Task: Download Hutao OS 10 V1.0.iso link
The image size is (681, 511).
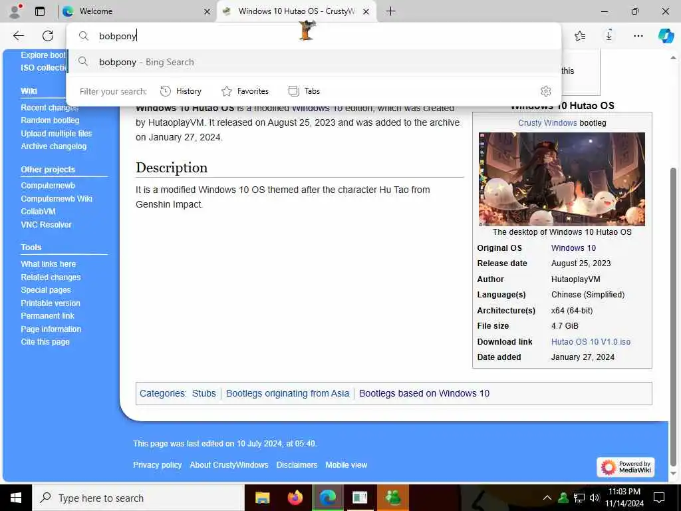Action: pos(591,342)
